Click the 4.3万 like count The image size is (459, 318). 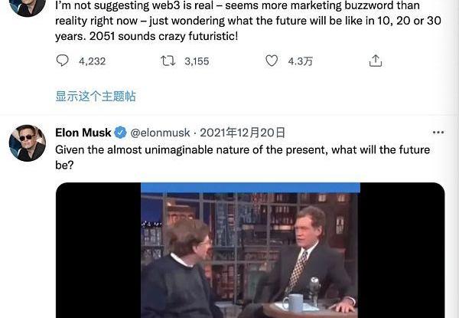[x=301, y=61]
